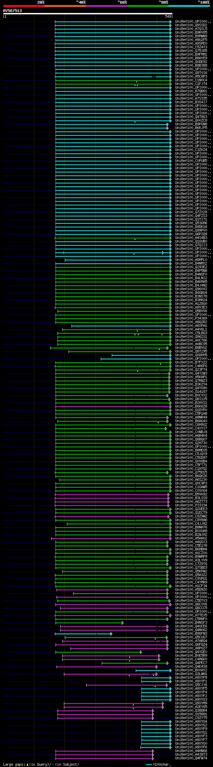Select the UniRef100_A4S4B3 label
Image resolution: width=213 pixels, height=767 pixels.
coord(191,238)
